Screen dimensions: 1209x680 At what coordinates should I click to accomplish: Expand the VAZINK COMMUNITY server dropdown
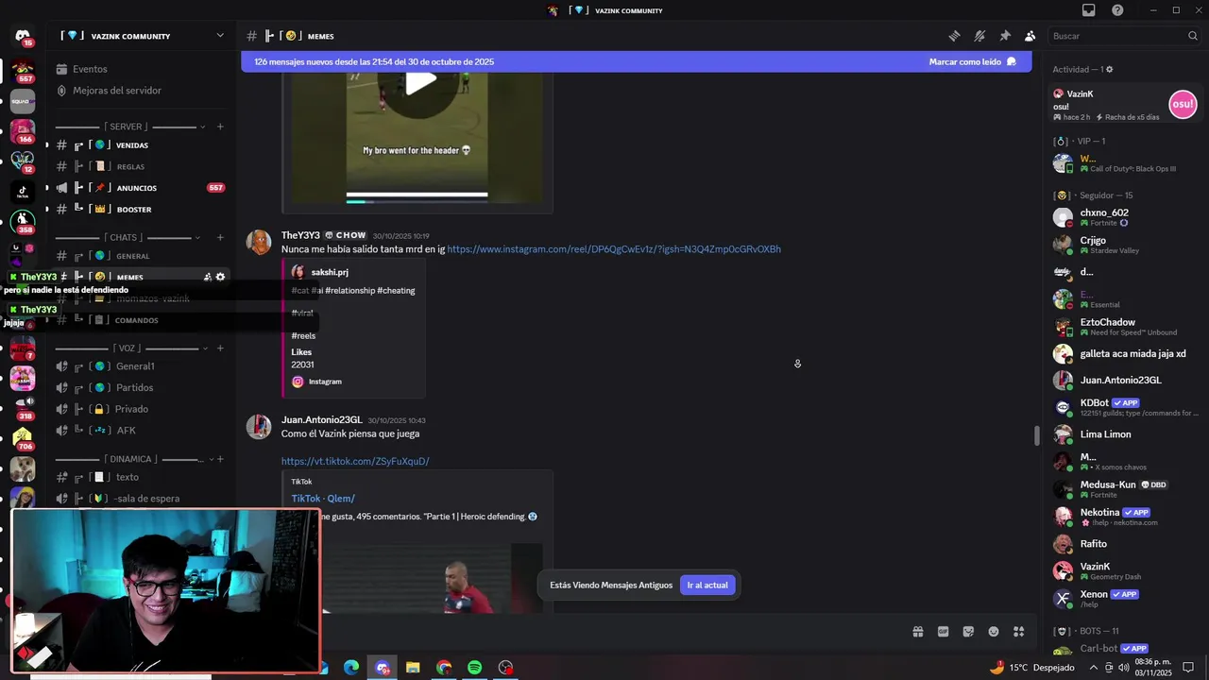point(220,36)
